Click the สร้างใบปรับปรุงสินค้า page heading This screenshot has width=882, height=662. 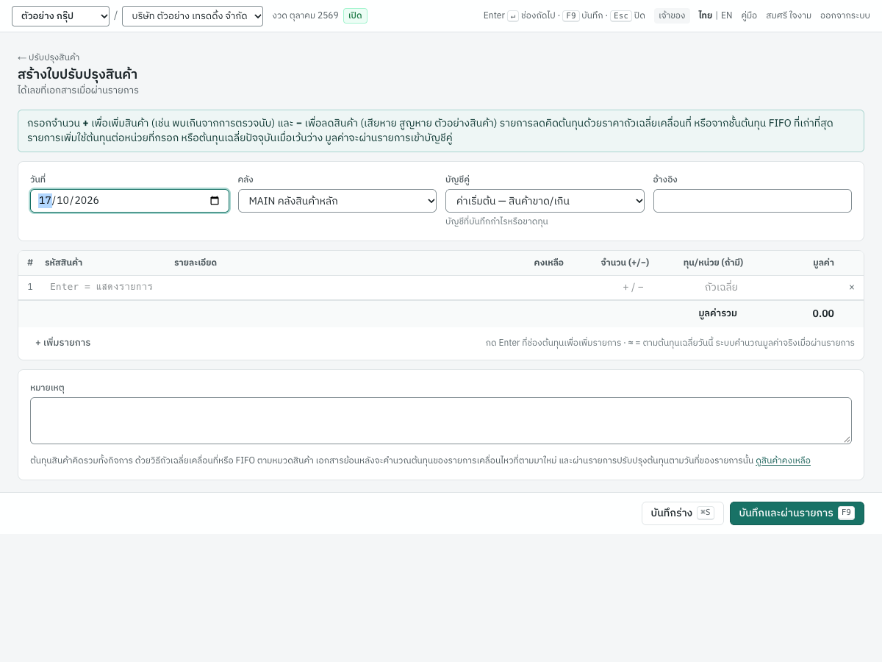coord(77,74)
